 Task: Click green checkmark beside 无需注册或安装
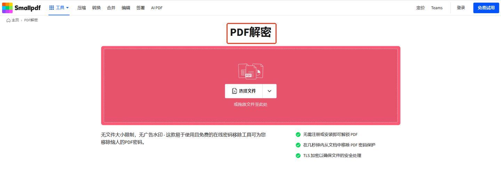tap(298, 135)
